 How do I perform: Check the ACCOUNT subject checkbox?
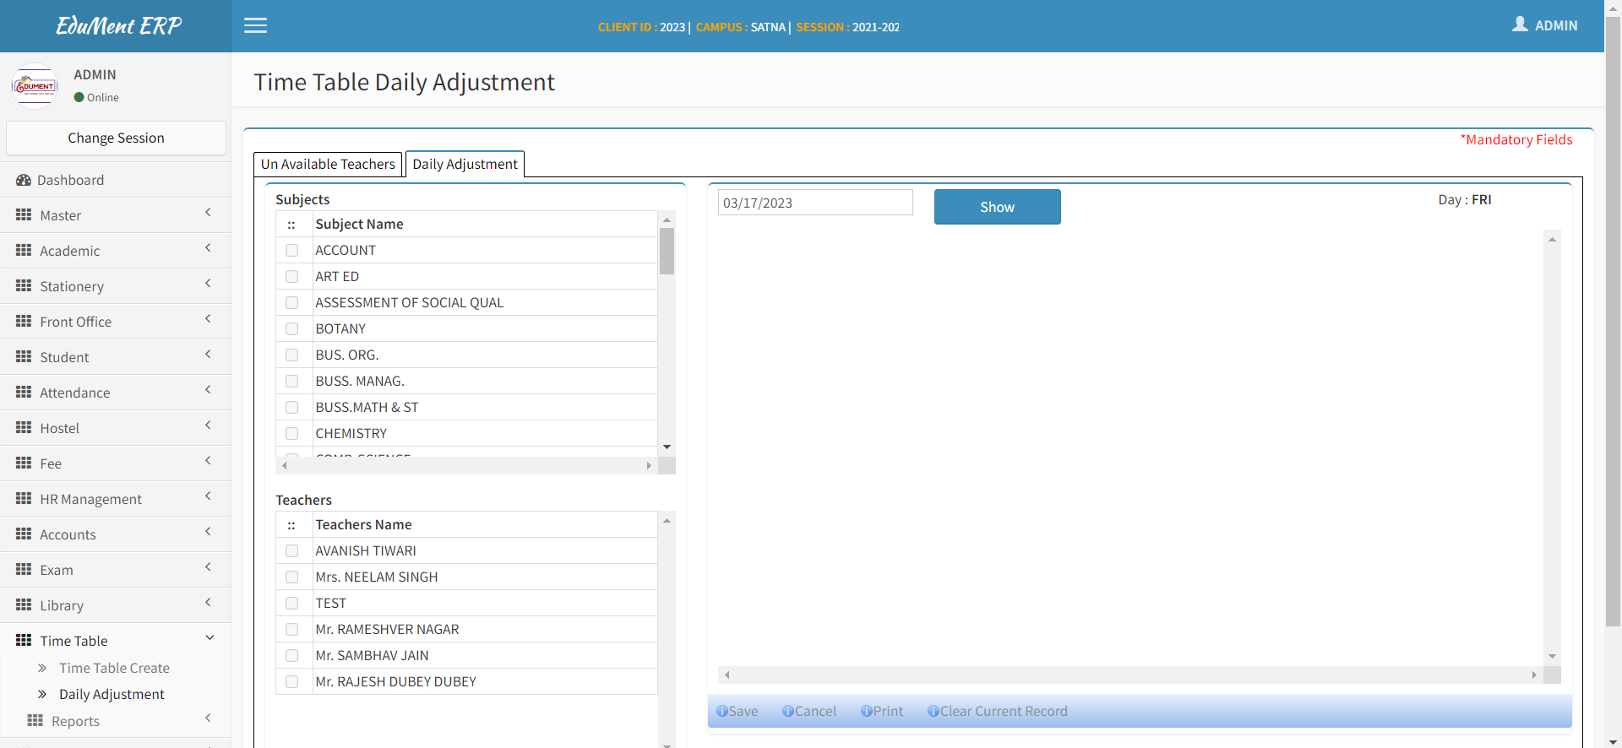point(292,250)
